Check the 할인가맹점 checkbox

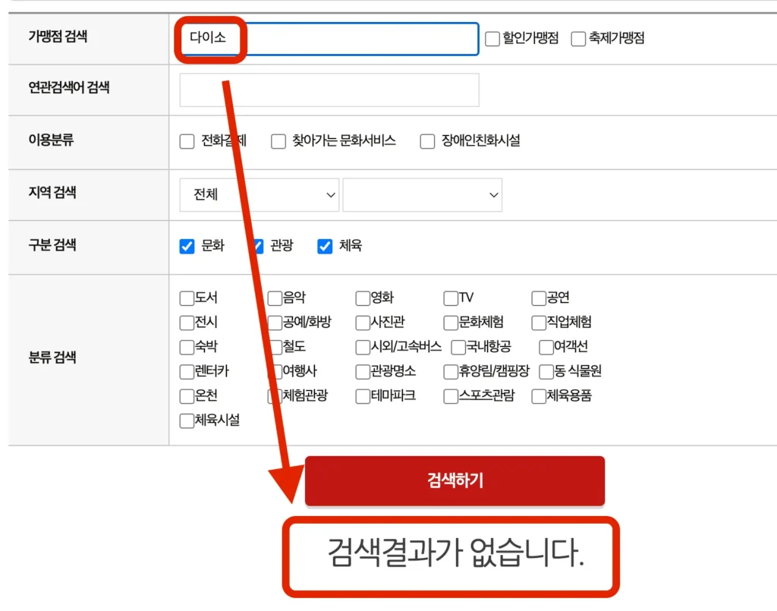coord(492,39)
